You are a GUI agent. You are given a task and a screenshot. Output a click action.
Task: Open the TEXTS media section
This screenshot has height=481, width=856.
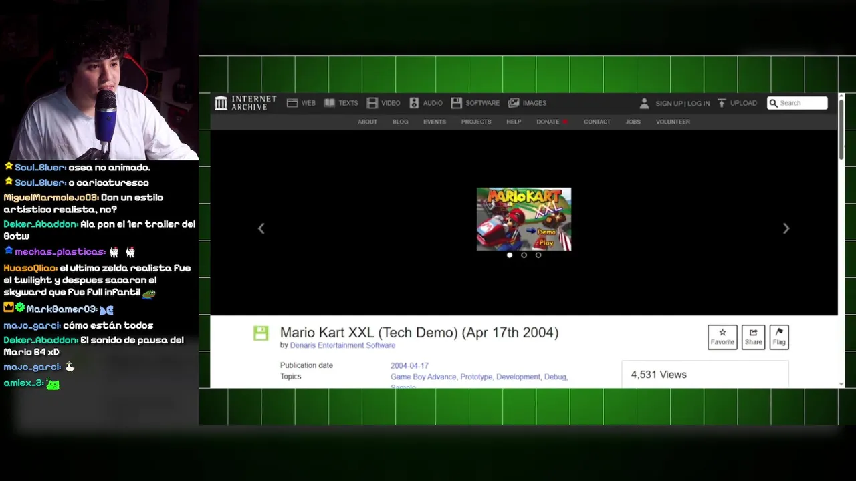click(341, 103)
